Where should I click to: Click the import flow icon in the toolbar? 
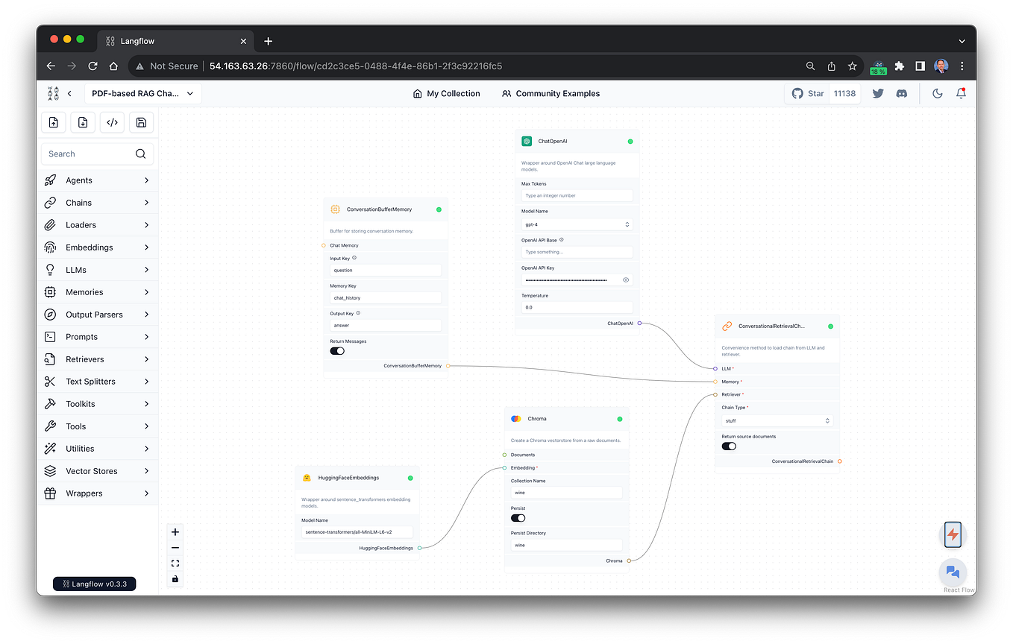(x=53, y=122)
